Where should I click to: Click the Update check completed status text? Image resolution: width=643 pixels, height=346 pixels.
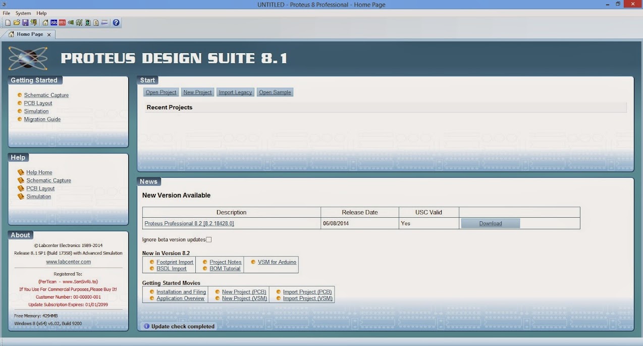point(183,326)
